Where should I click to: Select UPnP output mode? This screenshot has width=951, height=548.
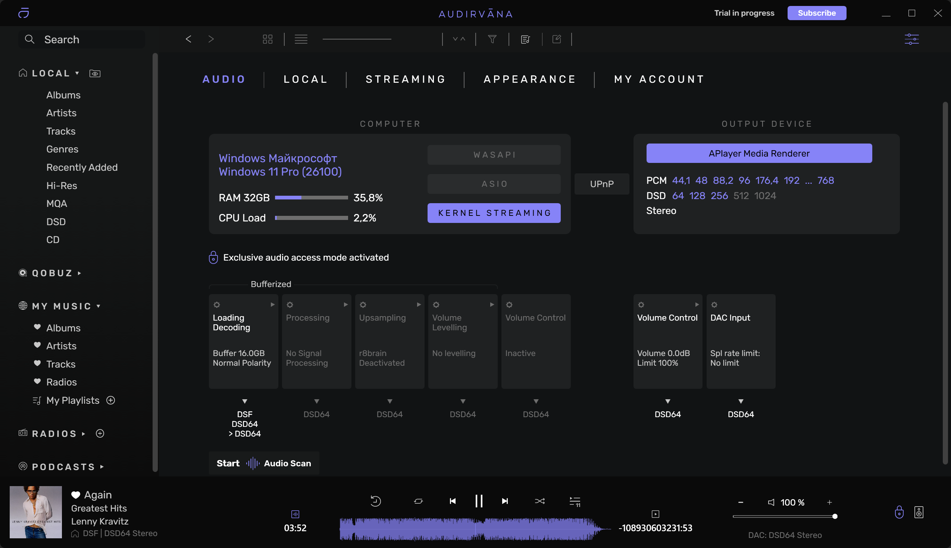(x=601, y=184)
